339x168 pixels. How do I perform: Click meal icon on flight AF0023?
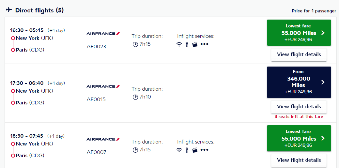(x=187, y=45)
